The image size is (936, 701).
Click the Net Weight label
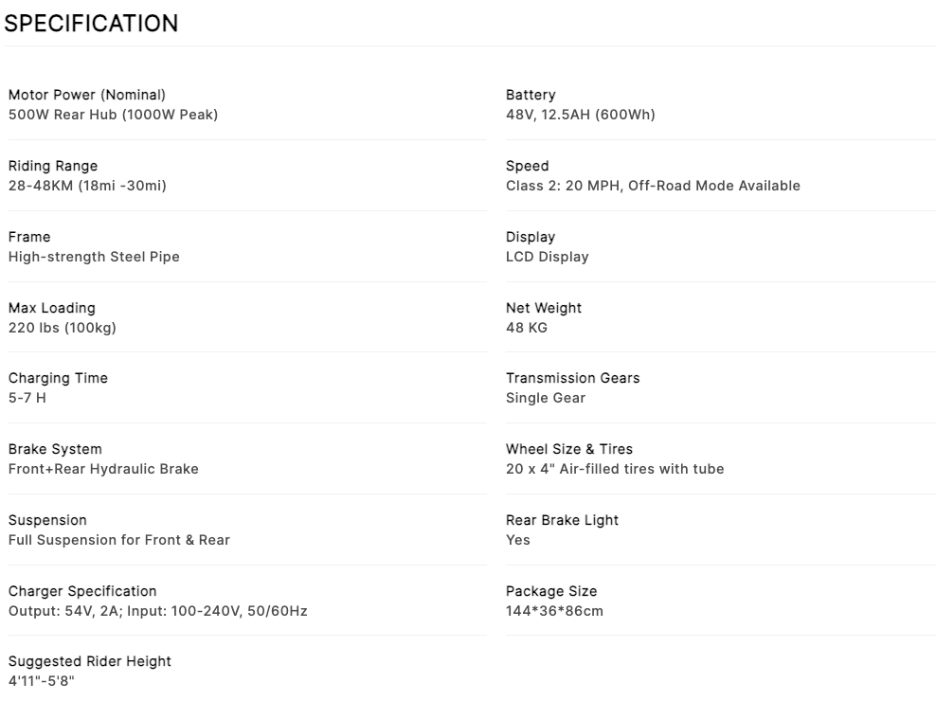[x=543, y=308]
